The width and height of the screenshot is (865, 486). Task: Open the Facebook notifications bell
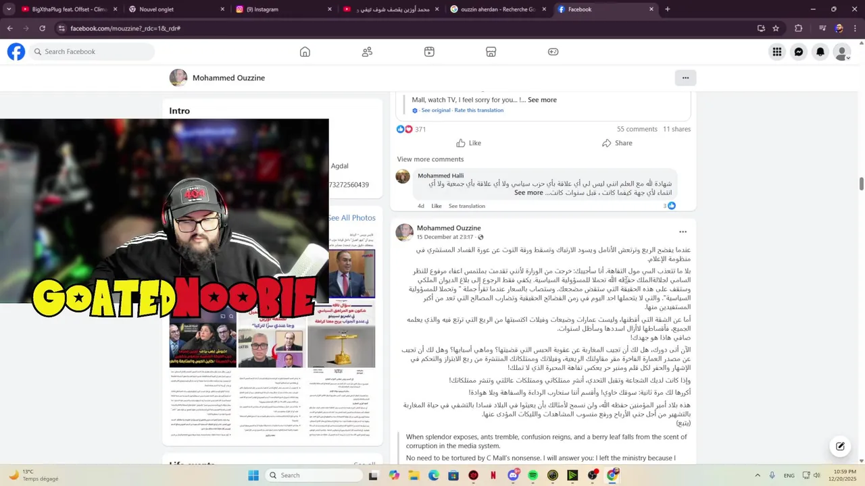820,52
